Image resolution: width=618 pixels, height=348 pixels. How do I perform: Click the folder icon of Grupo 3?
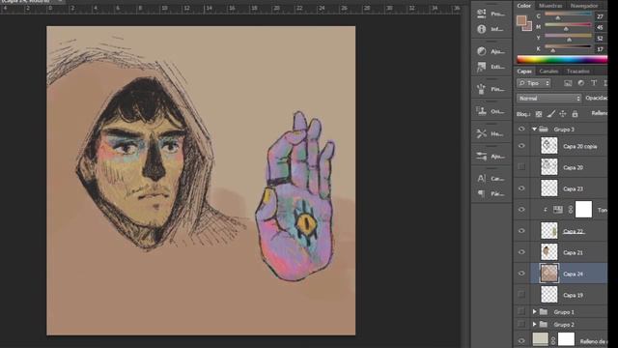tap(544, 129)
